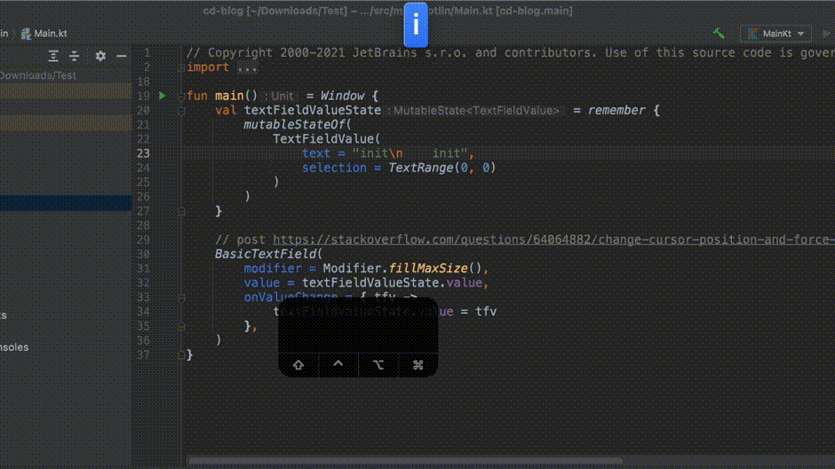
Task: Open the MainKt run configuration dropdown
Action: [x=775, y=34]
